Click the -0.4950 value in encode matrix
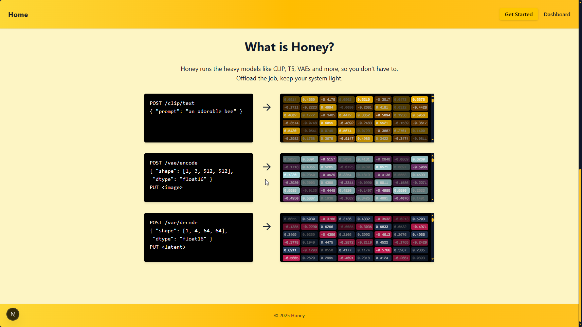Viewport: 582px width, 327px height. pos(291,198)
